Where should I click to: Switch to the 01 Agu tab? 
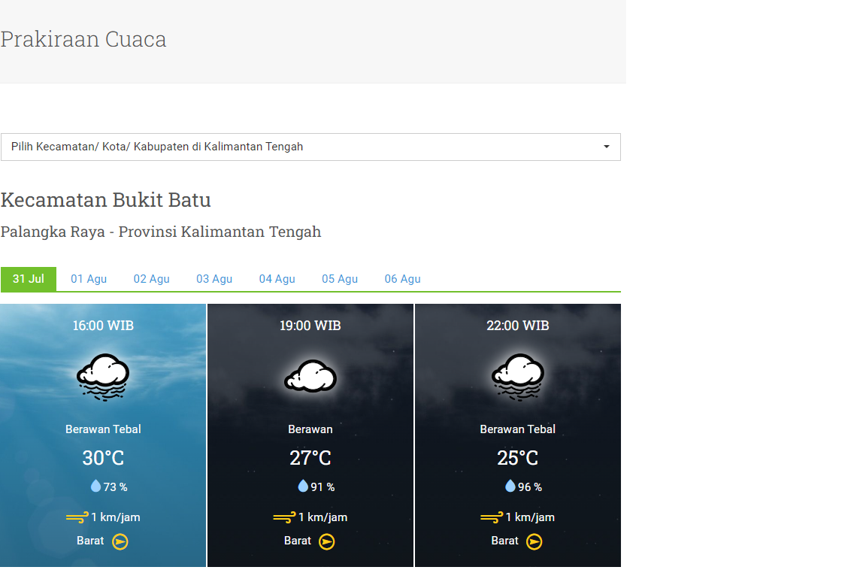pyautogui.click(x=89, y=279)
